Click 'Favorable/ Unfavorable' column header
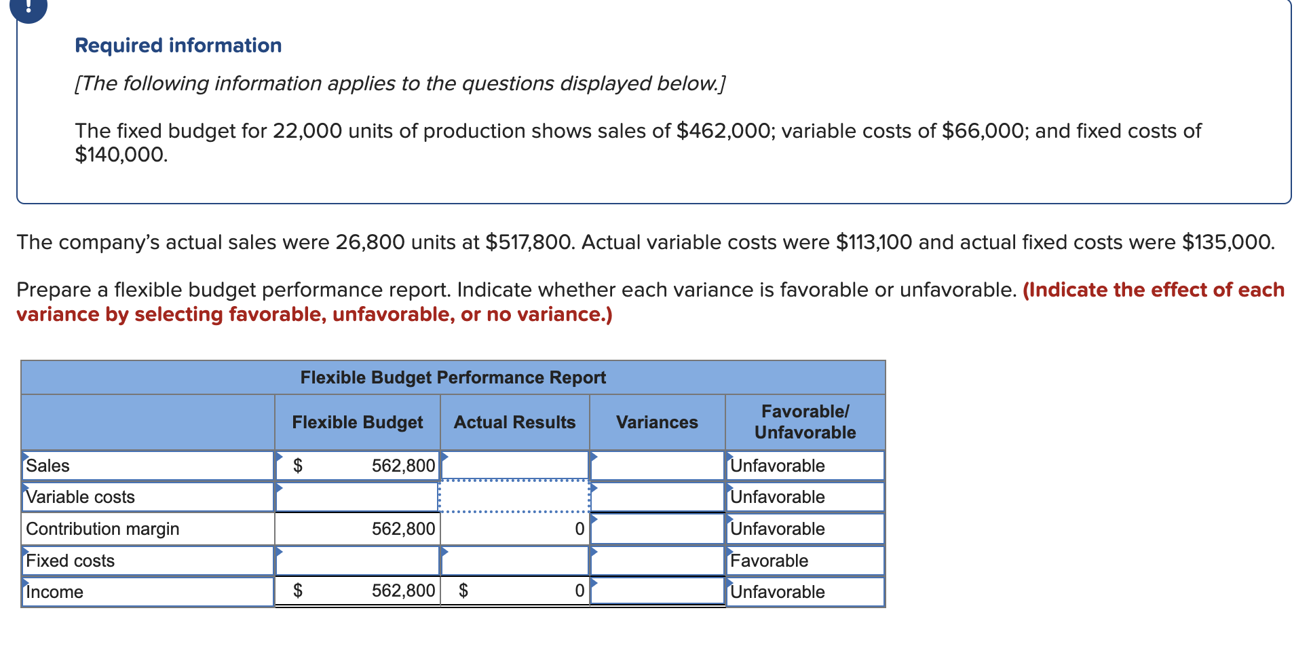 [x=805, y=421]
